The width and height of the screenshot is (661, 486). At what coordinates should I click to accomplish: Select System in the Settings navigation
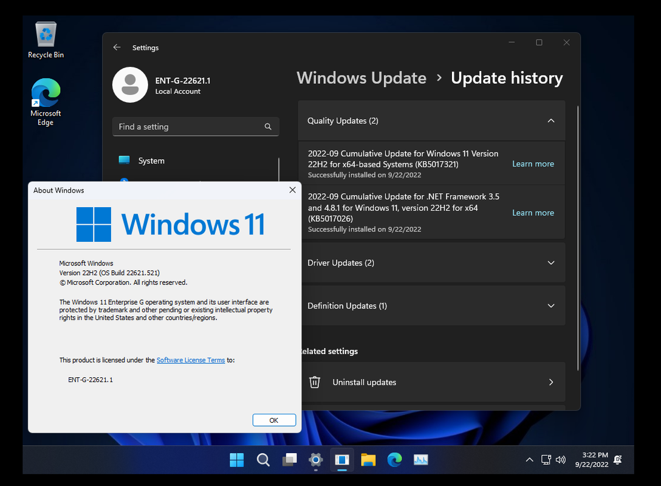click(151, 160)
